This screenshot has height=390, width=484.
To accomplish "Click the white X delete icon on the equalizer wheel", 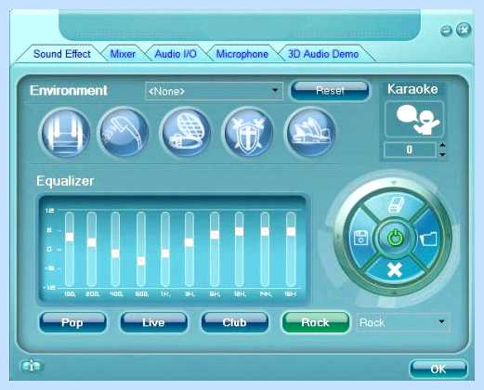I will click(x=395, y=269).
